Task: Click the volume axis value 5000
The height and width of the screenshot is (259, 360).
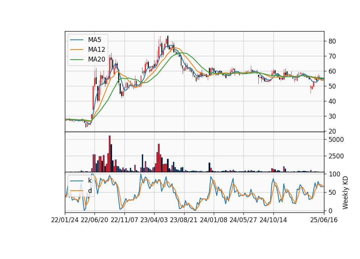Action: click(x=336, y=140)
